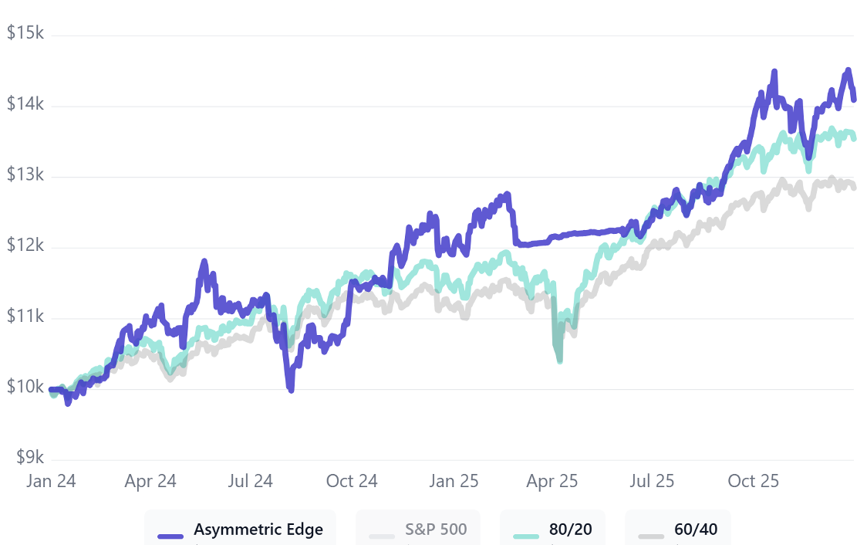This screenshot has height=545, width=867.
Task: Click the faded S&P 500 legend swatch
Action: [382, 536]
